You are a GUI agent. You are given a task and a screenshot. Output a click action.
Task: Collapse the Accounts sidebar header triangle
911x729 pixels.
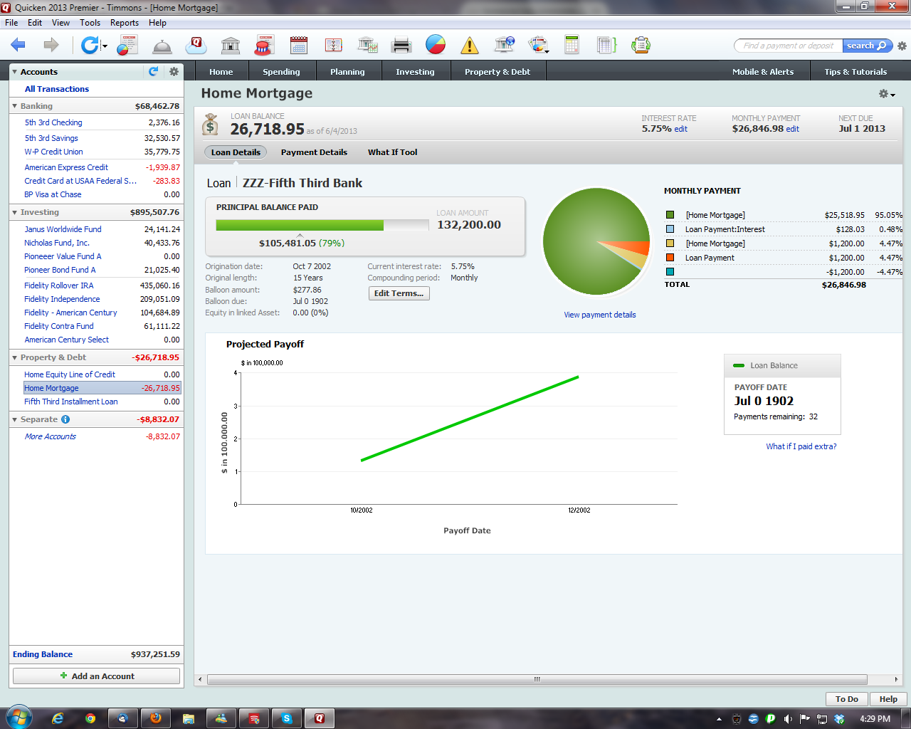pyautogui.click(x=14, y=72)
